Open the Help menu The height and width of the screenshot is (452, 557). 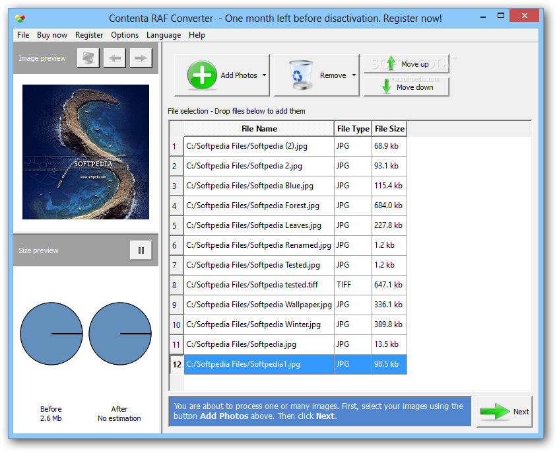197,35
